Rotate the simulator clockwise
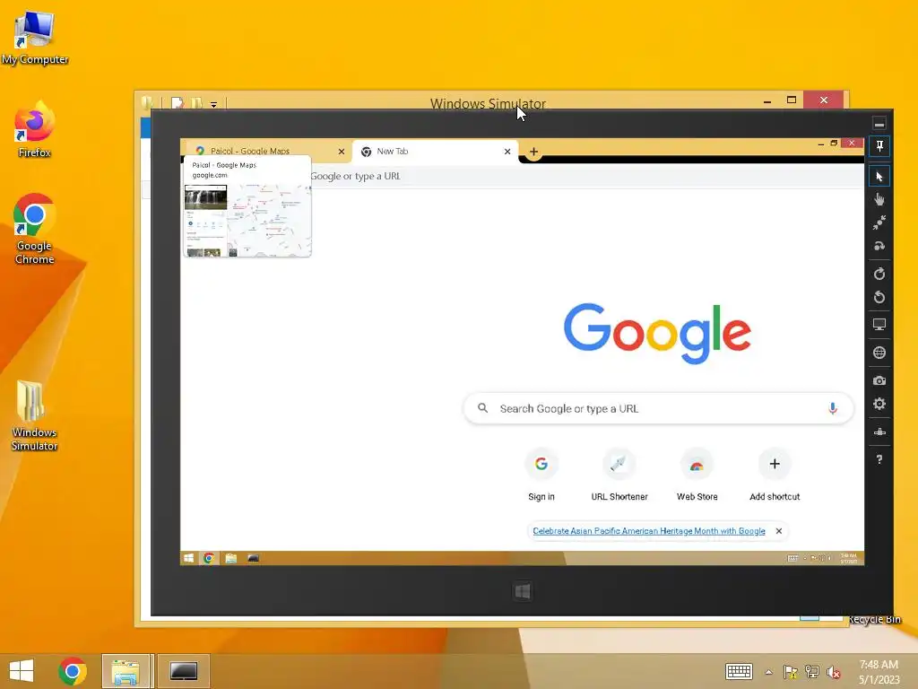918x689 pixels. coord(879,274)
